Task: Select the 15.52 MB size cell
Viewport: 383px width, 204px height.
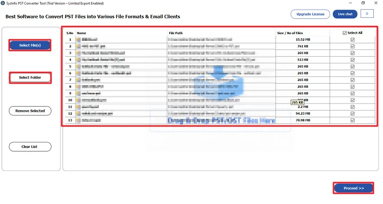Action: pyautogui.click(x=303, y=40)
